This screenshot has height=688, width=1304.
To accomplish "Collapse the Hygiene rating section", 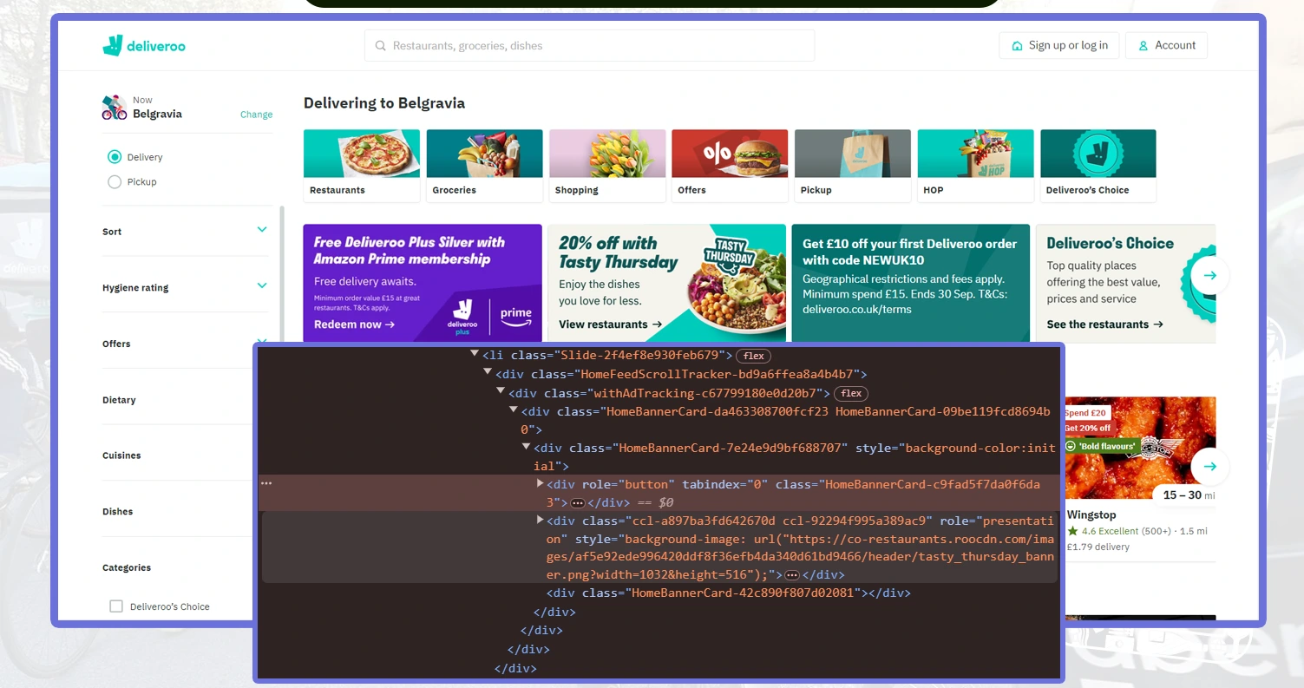I will (262, 285).
